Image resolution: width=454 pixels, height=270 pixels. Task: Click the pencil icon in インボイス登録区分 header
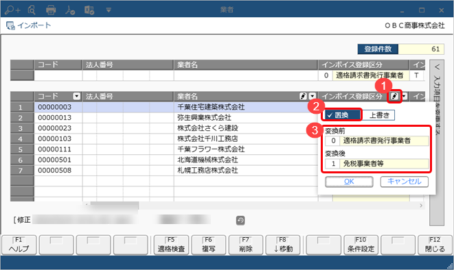394,96
